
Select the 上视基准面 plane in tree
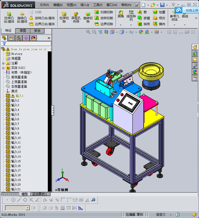tap(19, 82)
